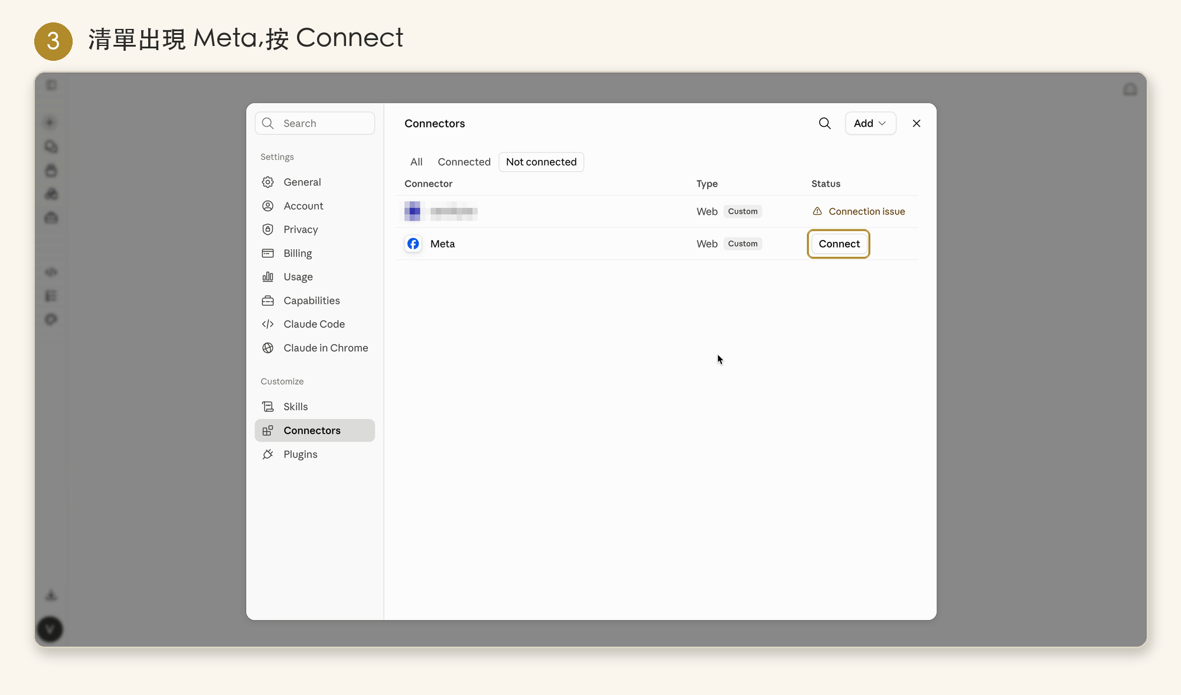Close the settings dialog with X
Image resolution: width=1181 pixels, height=695 pixels.
(916, 123)
